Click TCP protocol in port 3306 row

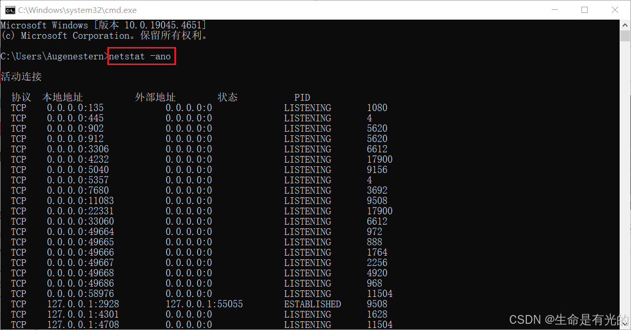click(19, 149)
